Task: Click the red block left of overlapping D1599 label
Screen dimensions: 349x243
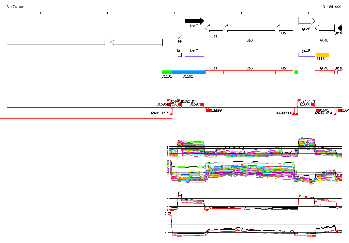Action: click(209, 110)
